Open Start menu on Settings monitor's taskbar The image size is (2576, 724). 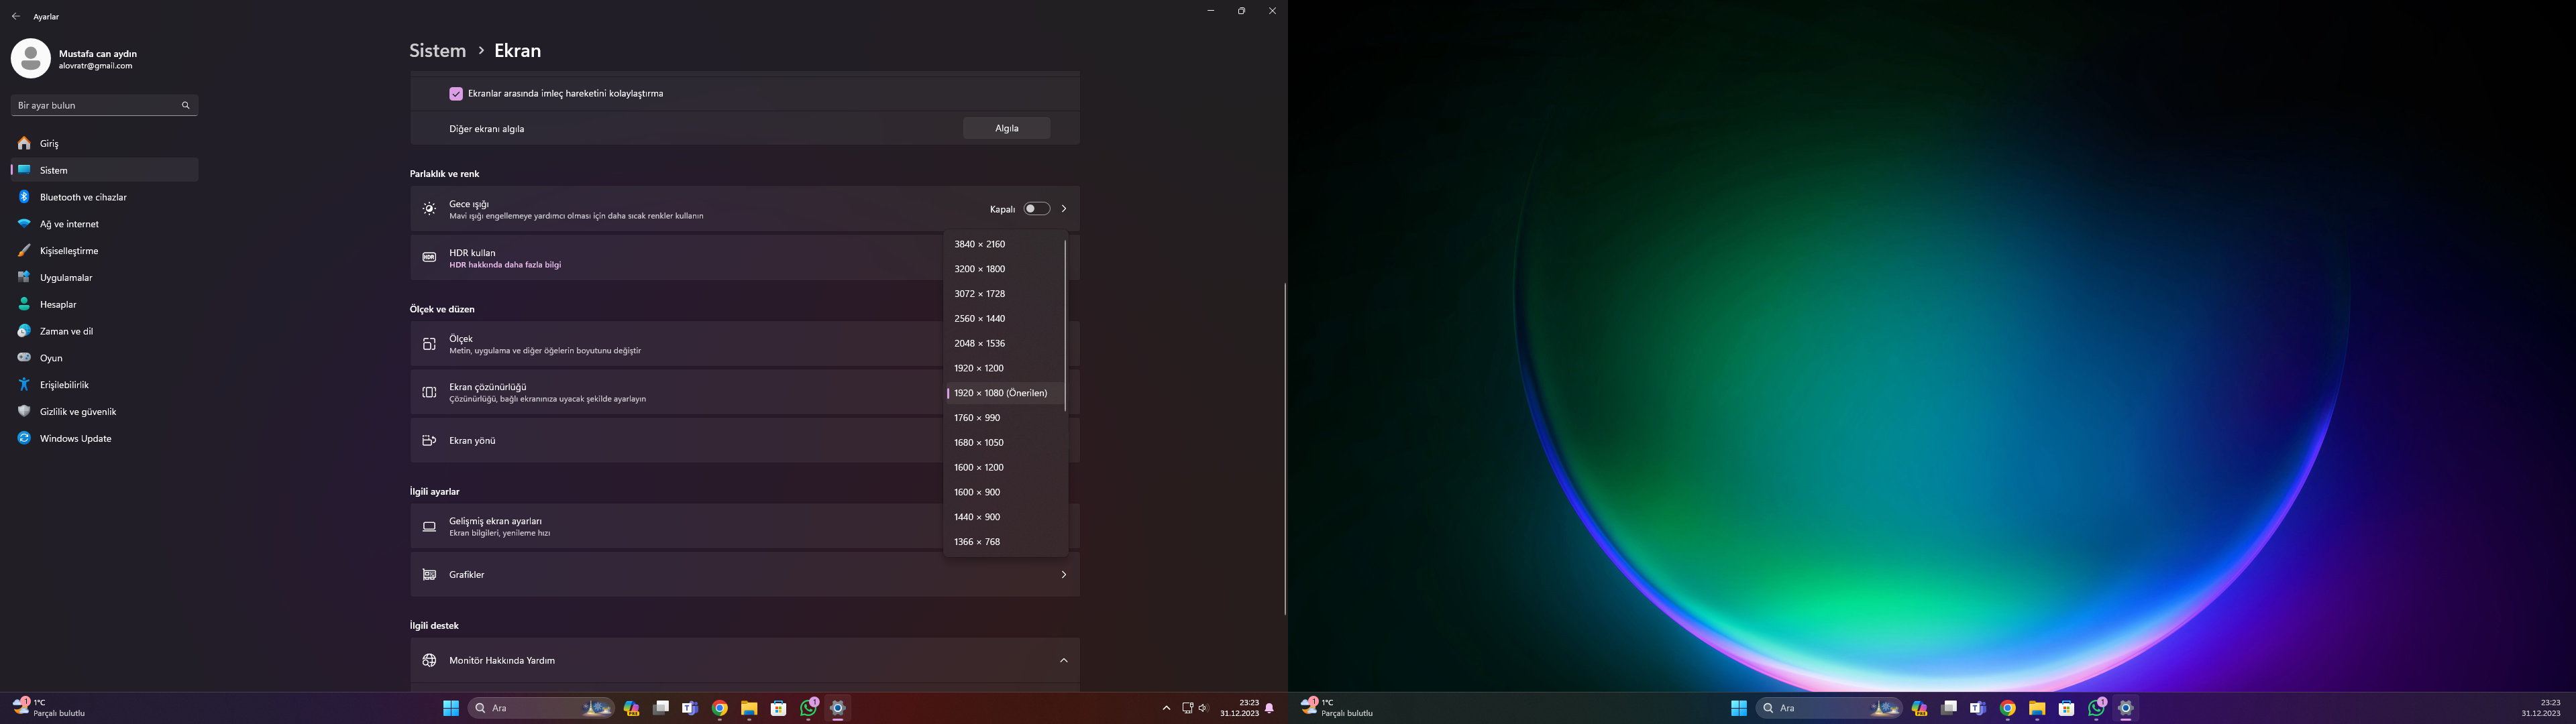tap(451, 708)
